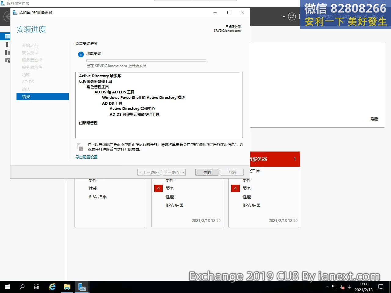Open Dashboard icon in Server Manager sidebar

coord(7,36)
